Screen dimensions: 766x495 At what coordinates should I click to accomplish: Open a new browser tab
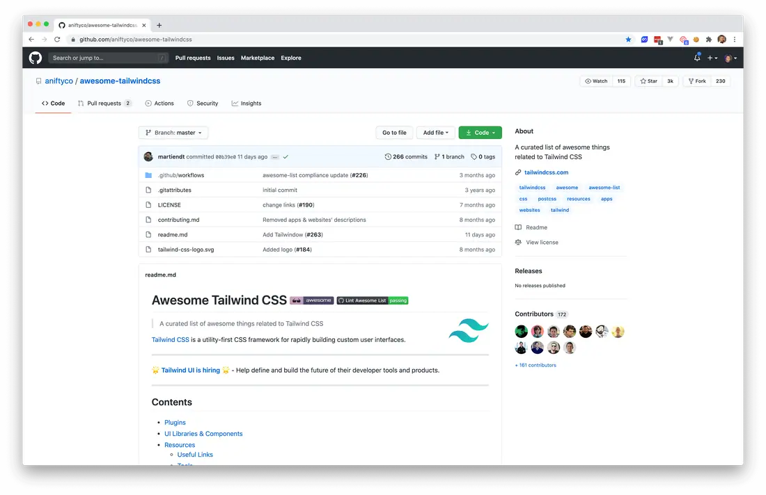[159, 25]
